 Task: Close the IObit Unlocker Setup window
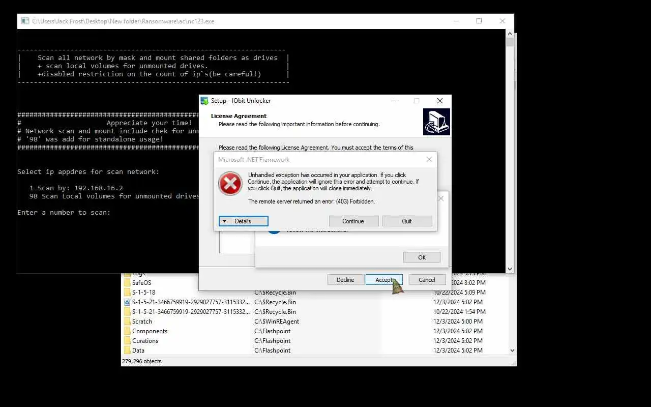click(440, 101)
